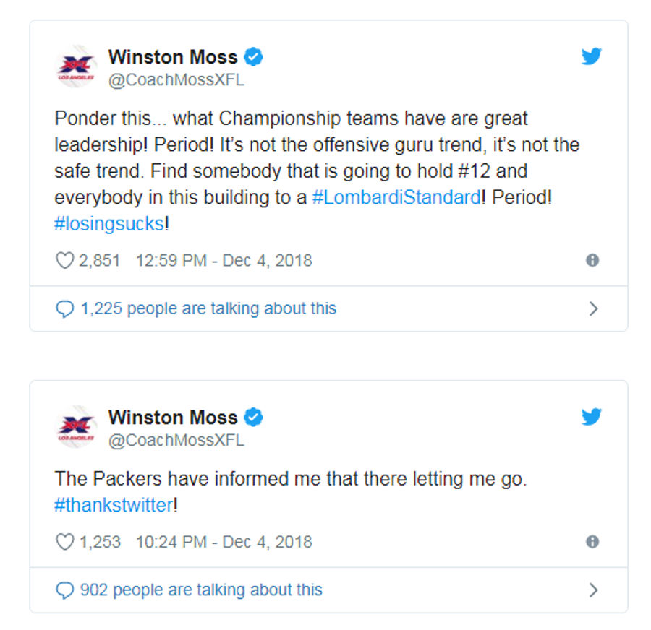Image resolution: width=651 pixels, height=630 pixels.
Task: Open the #thankstwitter hashtag
Action: coord(114,505)
